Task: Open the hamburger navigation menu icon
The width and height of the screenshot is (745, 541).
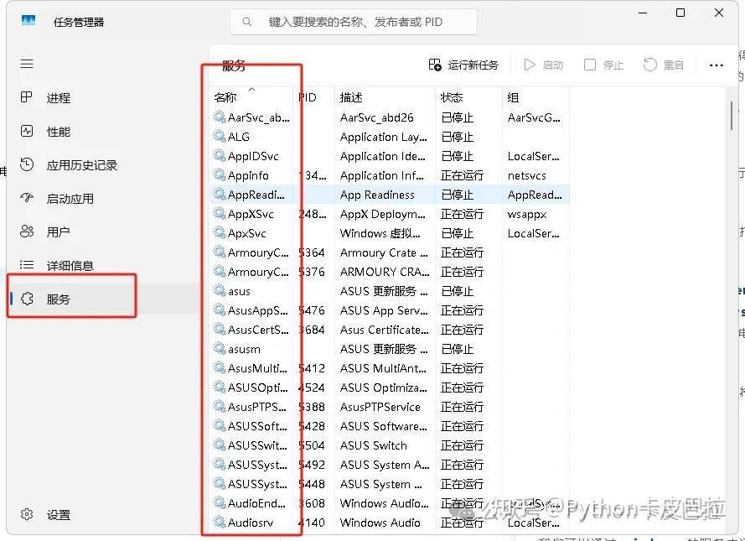Action: (27, 64)
